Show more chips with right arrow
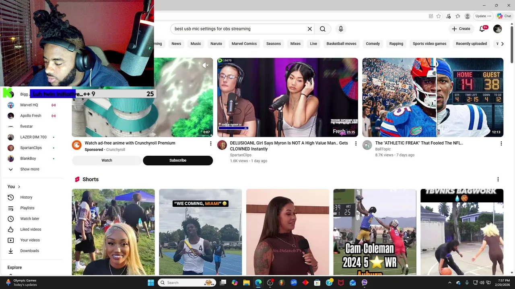The image size is (515, 289). pyautogui.click(x=502, y=44)
